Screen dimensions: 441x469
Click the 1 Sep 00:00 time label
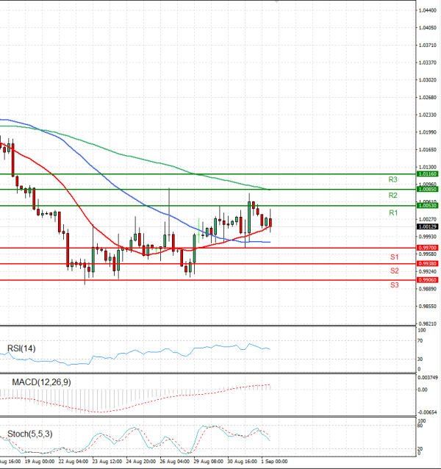click(273, 462)
